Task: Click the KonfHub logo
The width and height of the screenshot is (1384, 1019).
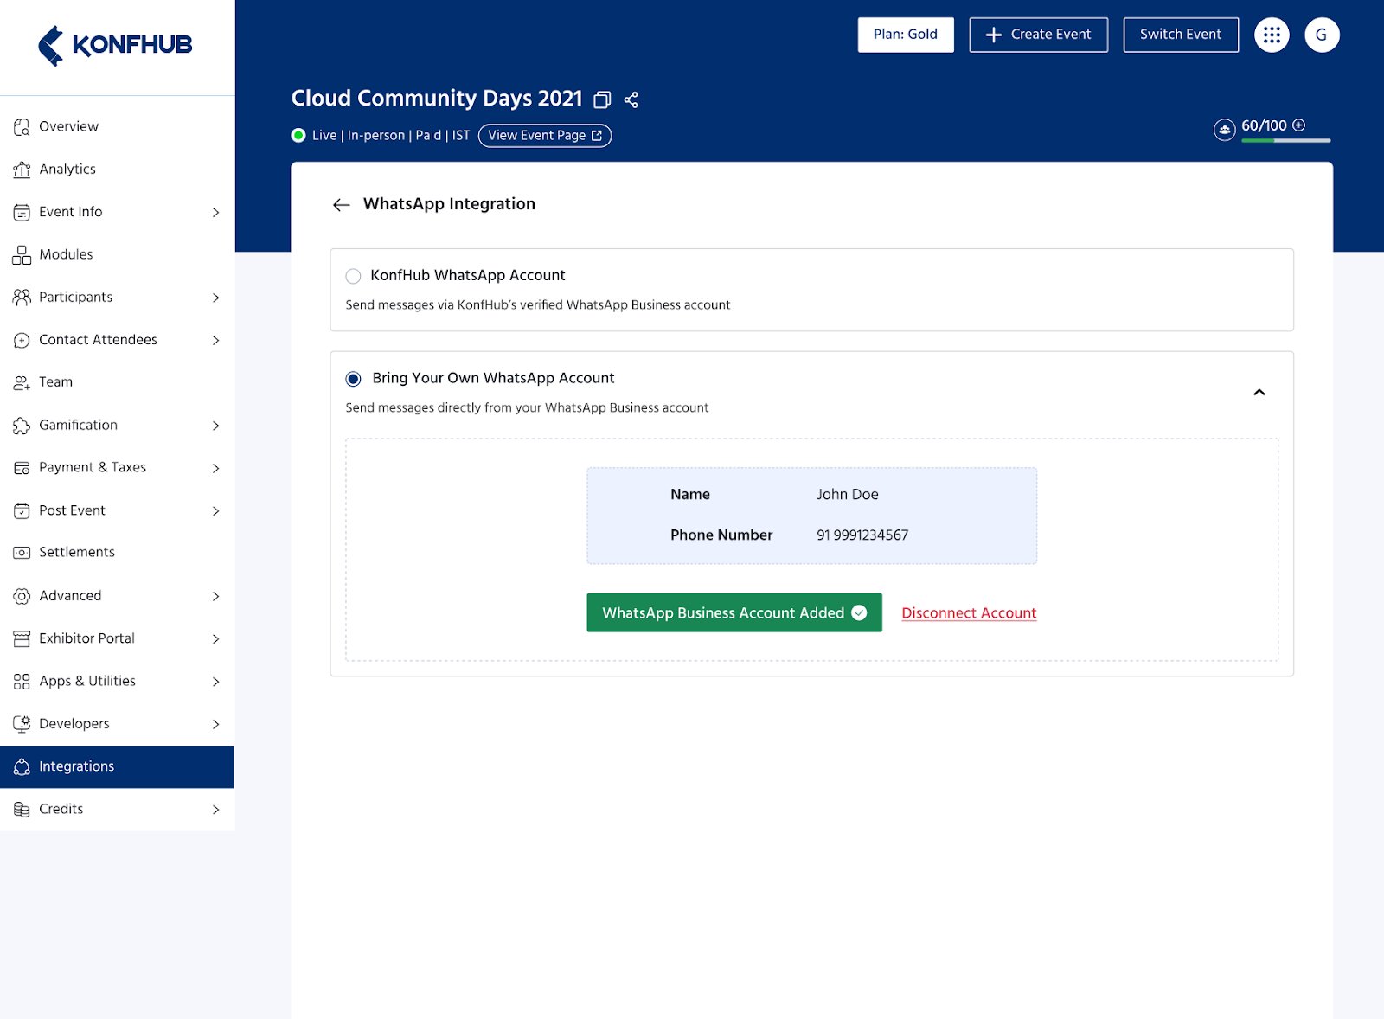Action: [x=115, y=45]
